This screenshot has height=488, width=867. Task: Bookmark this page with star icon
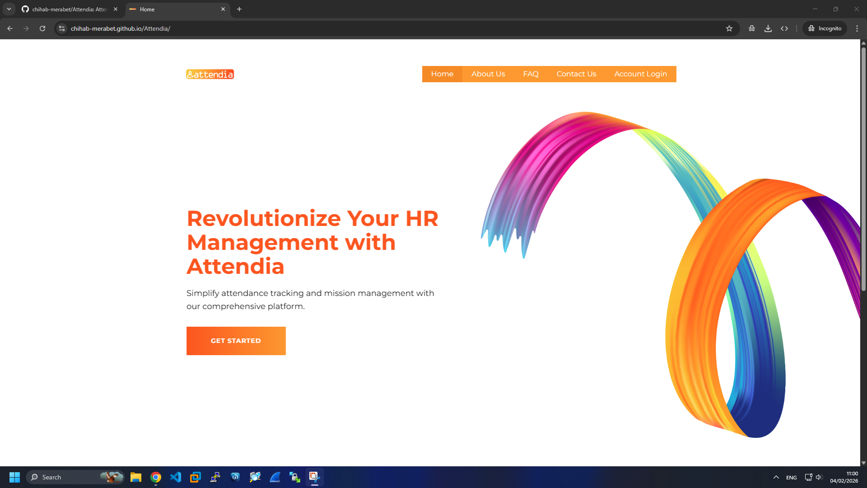pos(729,28)
